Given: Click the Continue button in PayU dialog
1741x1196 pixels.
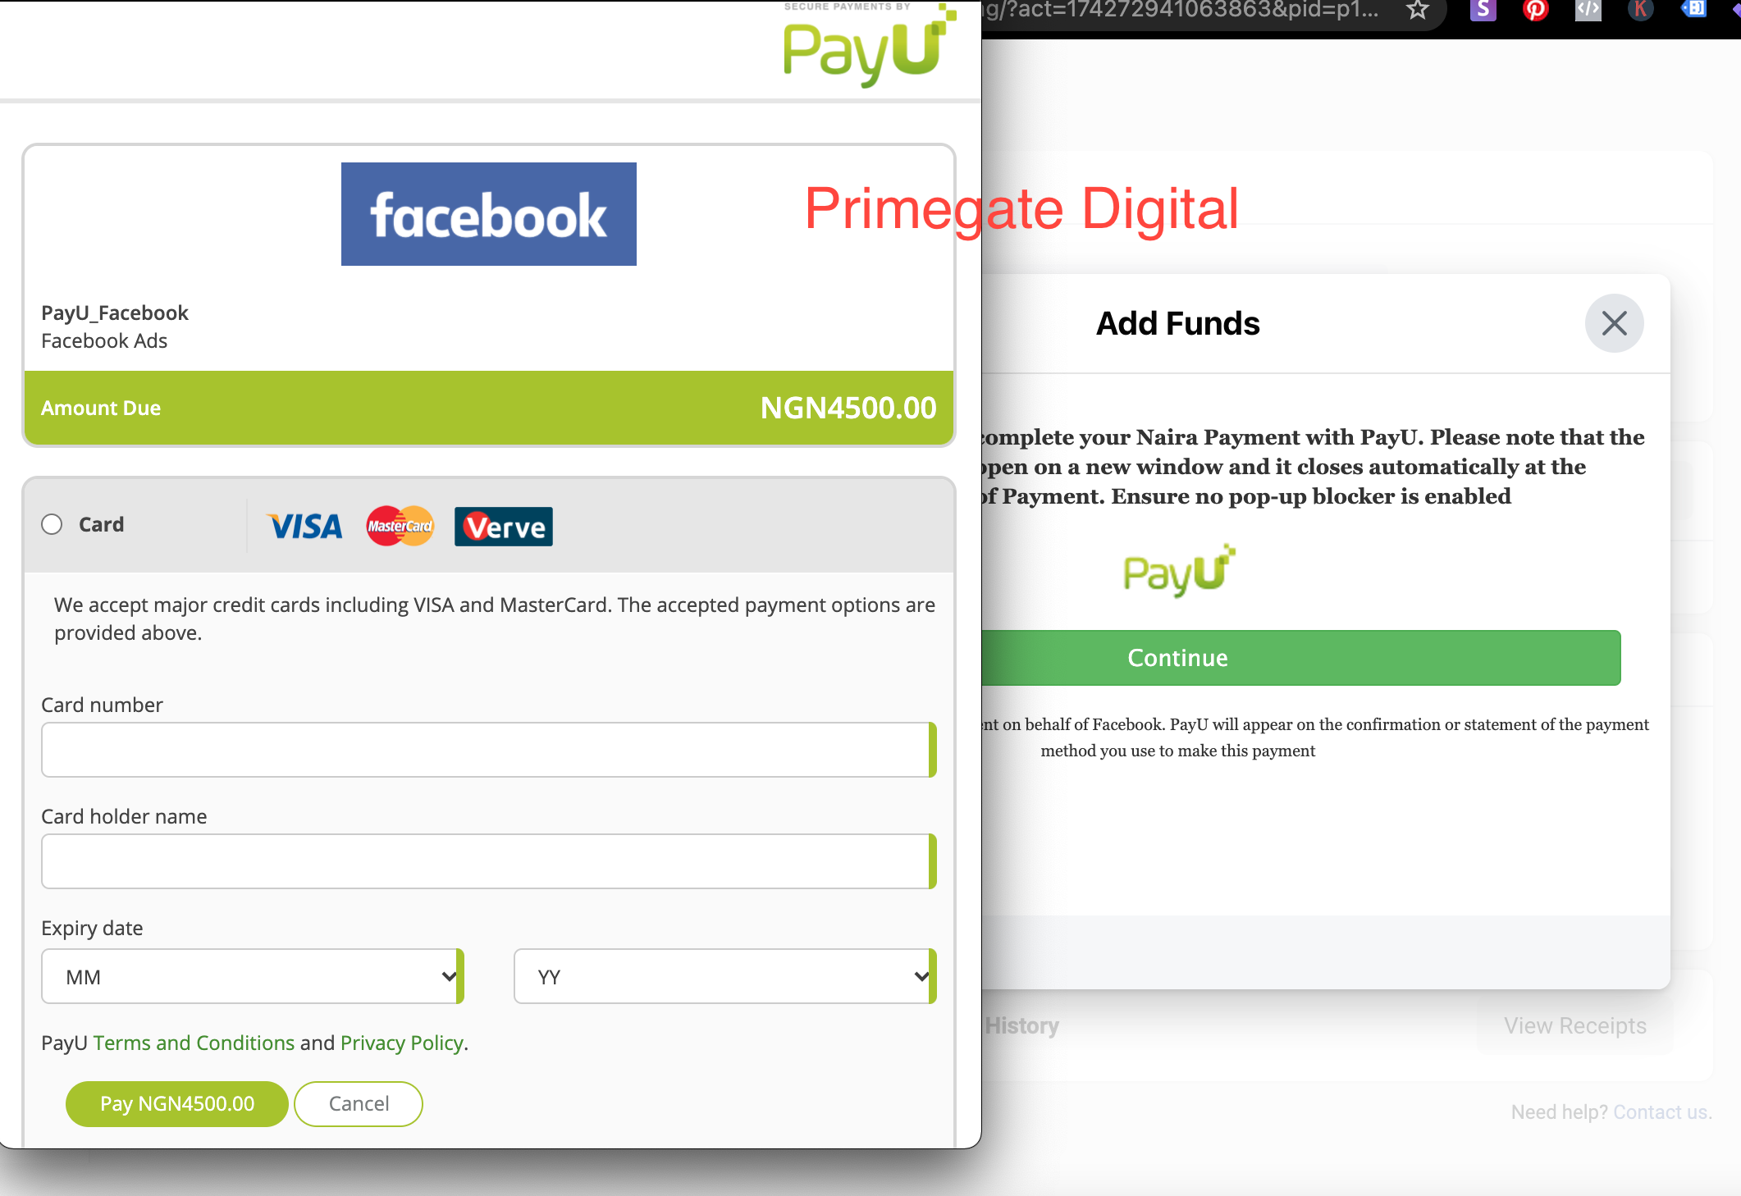Looking at the screenshot, I should pyautogui.click(x=1176, y=656).
